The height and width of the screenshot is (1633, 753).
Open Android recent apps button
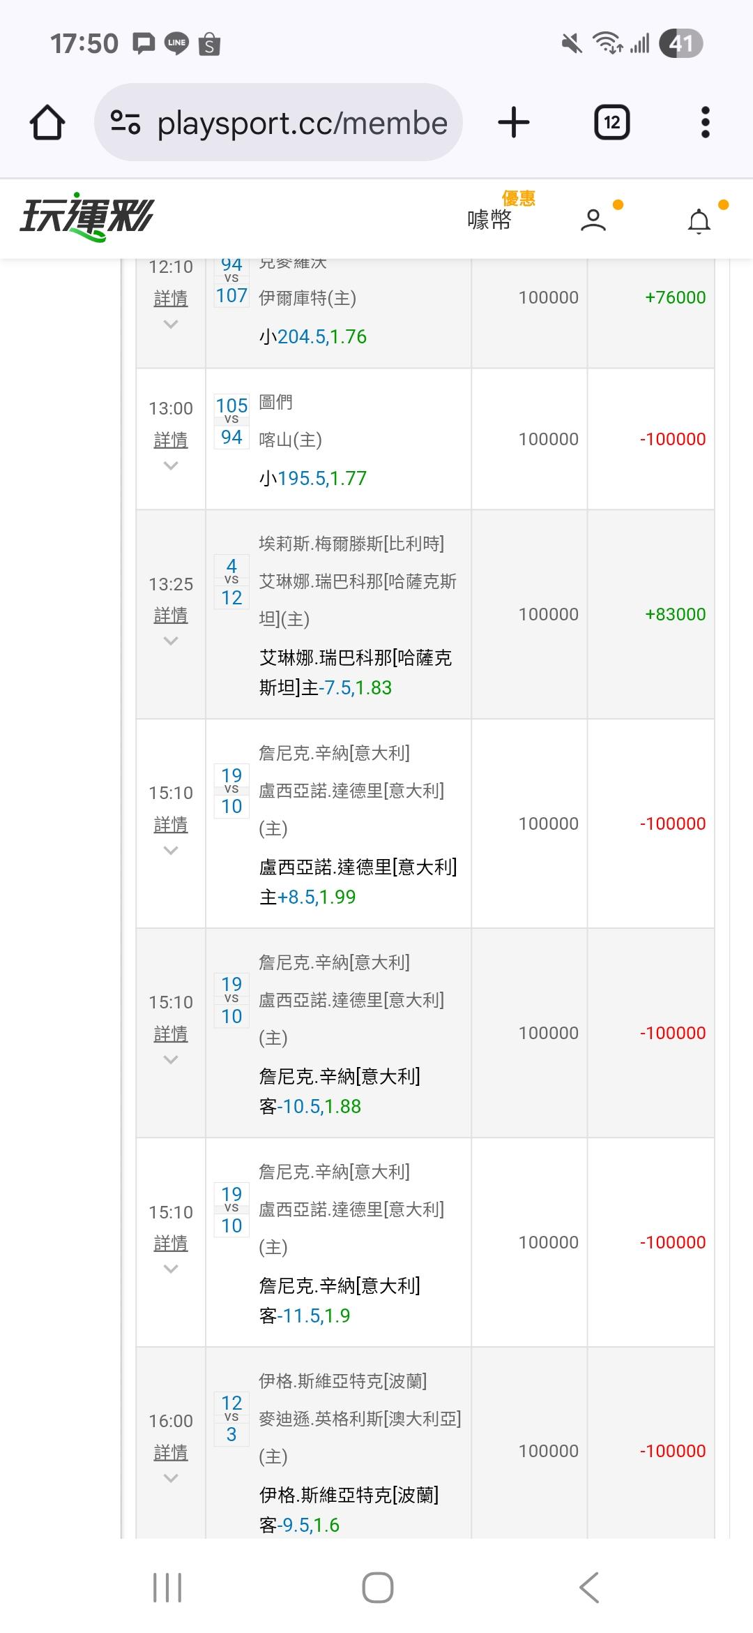167,1588
